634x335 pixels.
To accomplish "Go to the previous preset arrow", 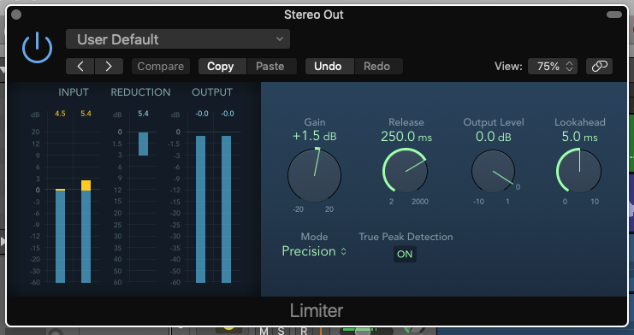I will [80, 67].
